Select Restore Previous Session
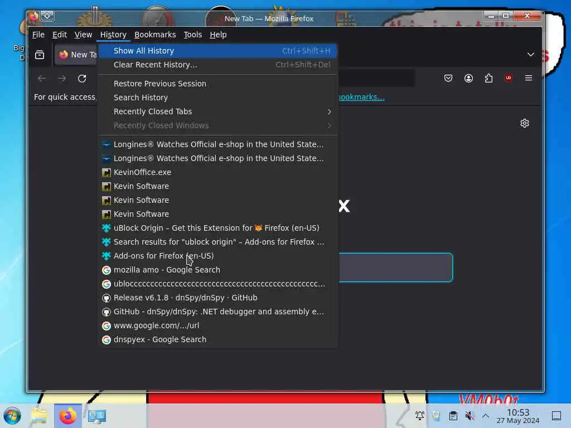Viewport: 571px width, 428px height. pos(218,84)
